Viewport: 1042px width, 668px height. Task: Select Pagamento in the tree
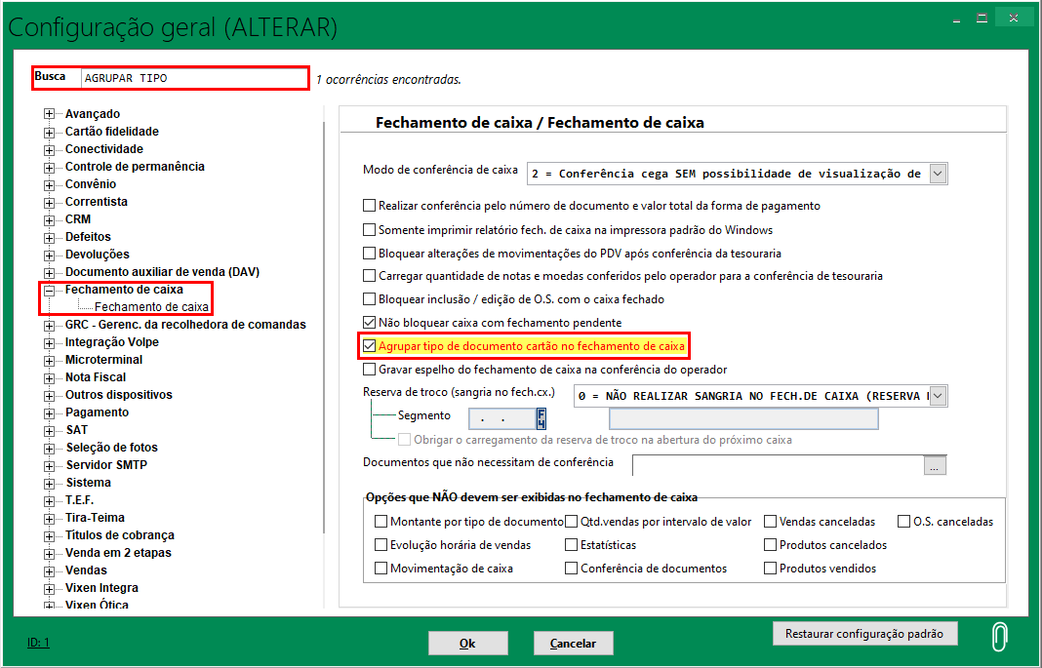click(x=97, y=413)
